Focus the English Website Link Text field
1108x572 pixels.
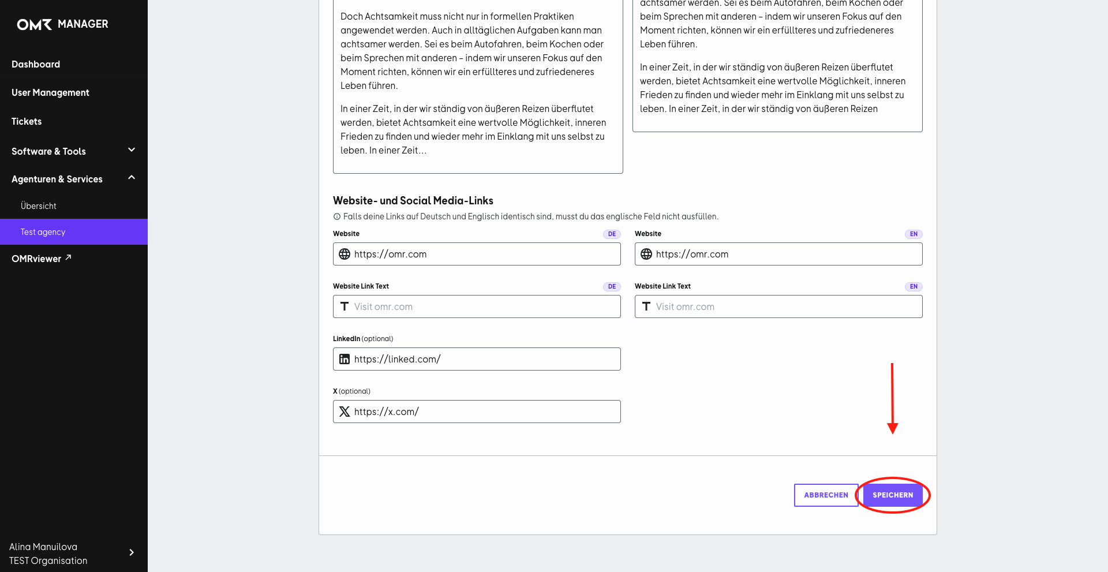click(778, 306)
